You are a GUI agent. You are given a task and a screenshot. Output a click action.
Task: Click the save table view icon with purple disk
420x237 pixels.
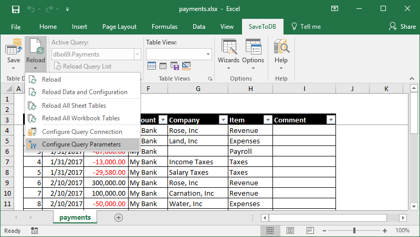(x=175, y=65)
